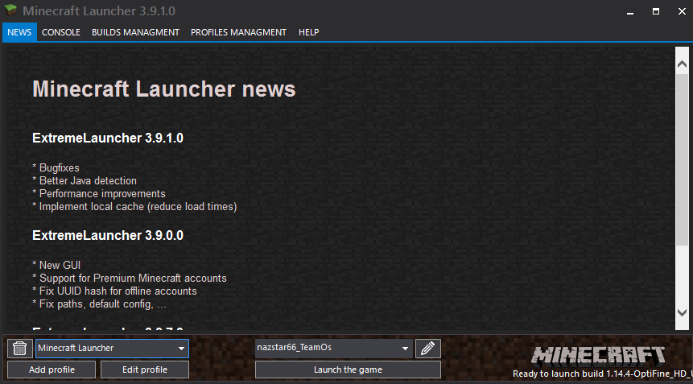Click Launch the game button
The image size is (693, 384).
[x=348, y=370]
